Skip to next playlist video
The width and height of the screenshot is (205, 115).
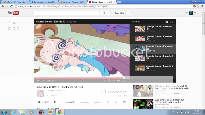pyautogui.click(x=139, y=22)
